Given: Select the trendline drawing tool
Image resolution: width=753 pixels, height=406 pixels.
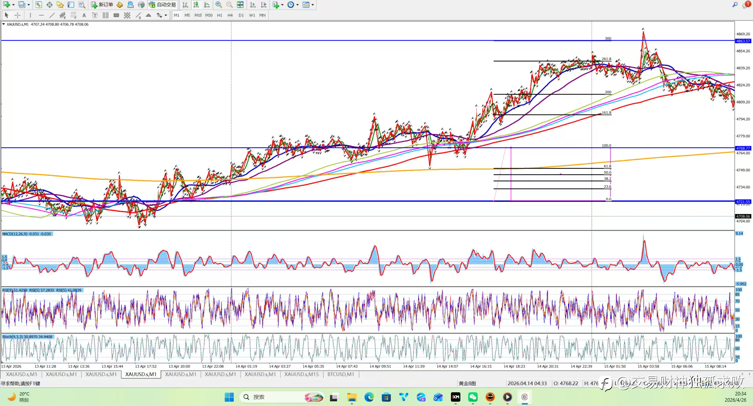Looking at the screenshot, I should [52, 15].
